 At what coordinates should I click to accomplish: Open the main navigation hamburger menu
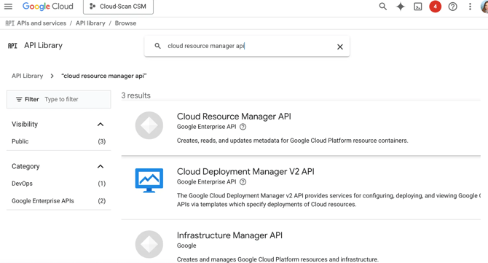9,7
